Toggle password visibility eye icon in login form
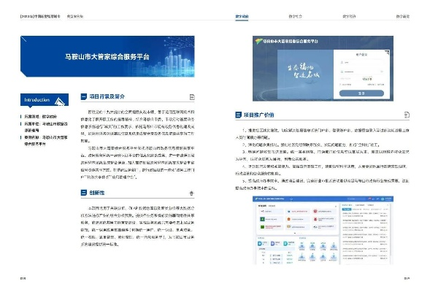The height and width of the screenshot is (292, 430). pos(381,72)
